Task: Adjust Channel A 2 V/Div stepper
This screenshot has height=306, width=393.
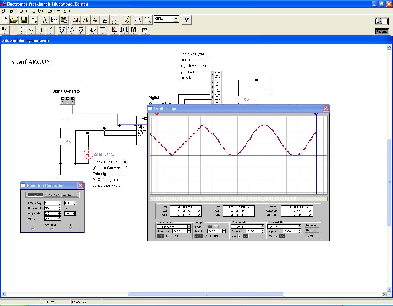Action: (263, 227)
